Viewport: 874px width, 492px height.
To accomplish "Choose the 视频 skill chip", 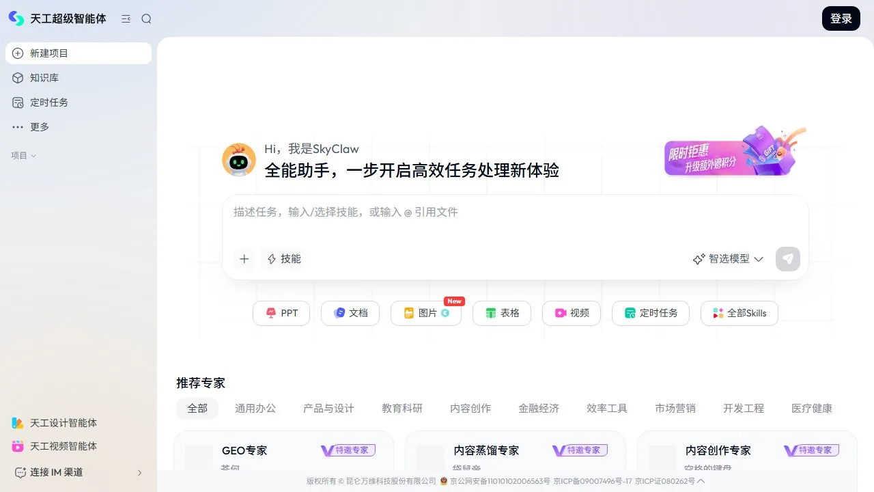I will (x=572, y=313).
